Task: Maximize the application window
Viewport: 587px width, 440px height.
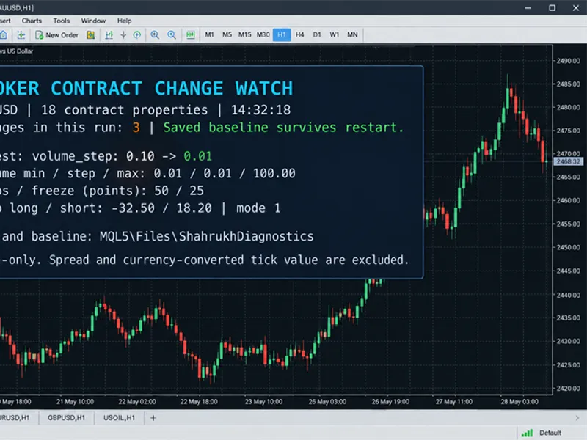Action: click(x=553, y=8)
